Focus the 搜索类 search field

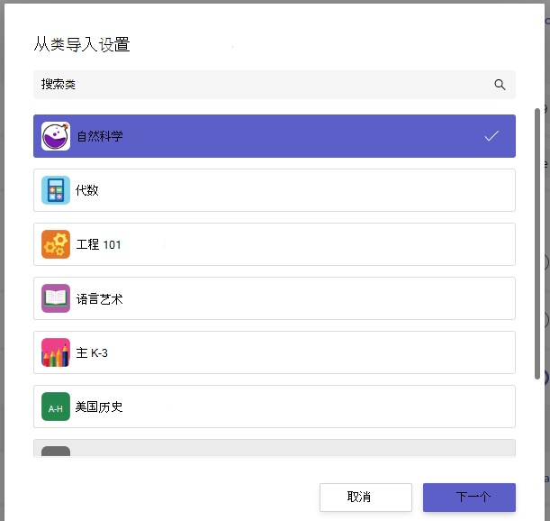(275, 85)
